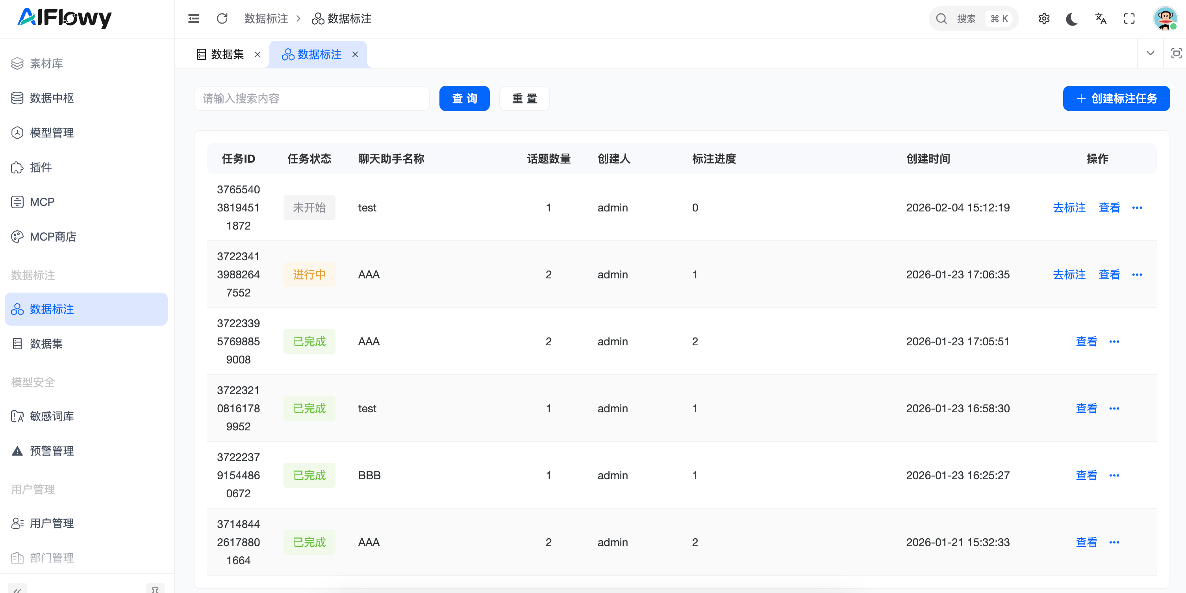Switch to 数据集 tab

tap(227, 54)
